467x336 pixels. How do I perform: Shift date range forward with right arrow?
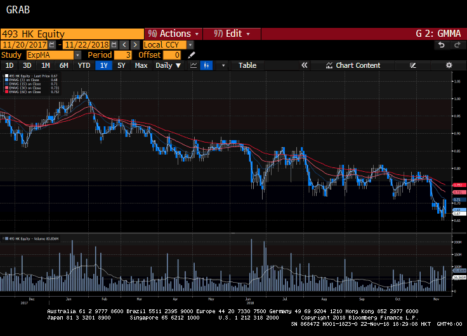(135, 45)
